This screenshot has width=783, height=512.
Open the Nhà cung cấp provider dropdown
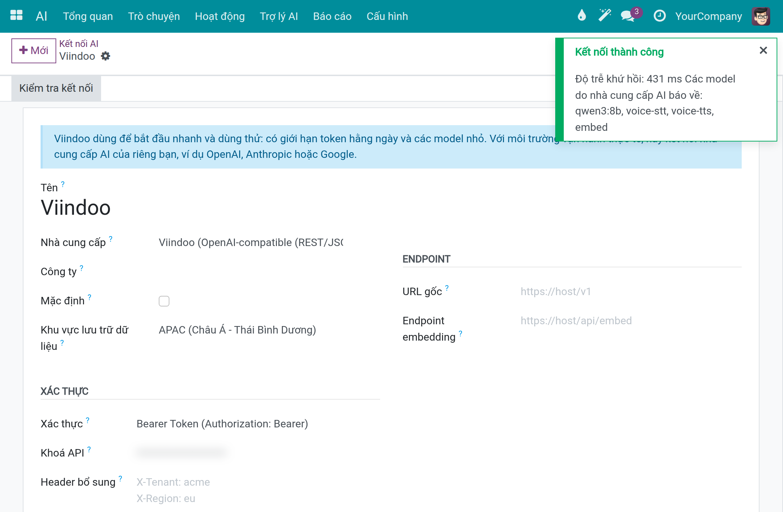point(251,242)
